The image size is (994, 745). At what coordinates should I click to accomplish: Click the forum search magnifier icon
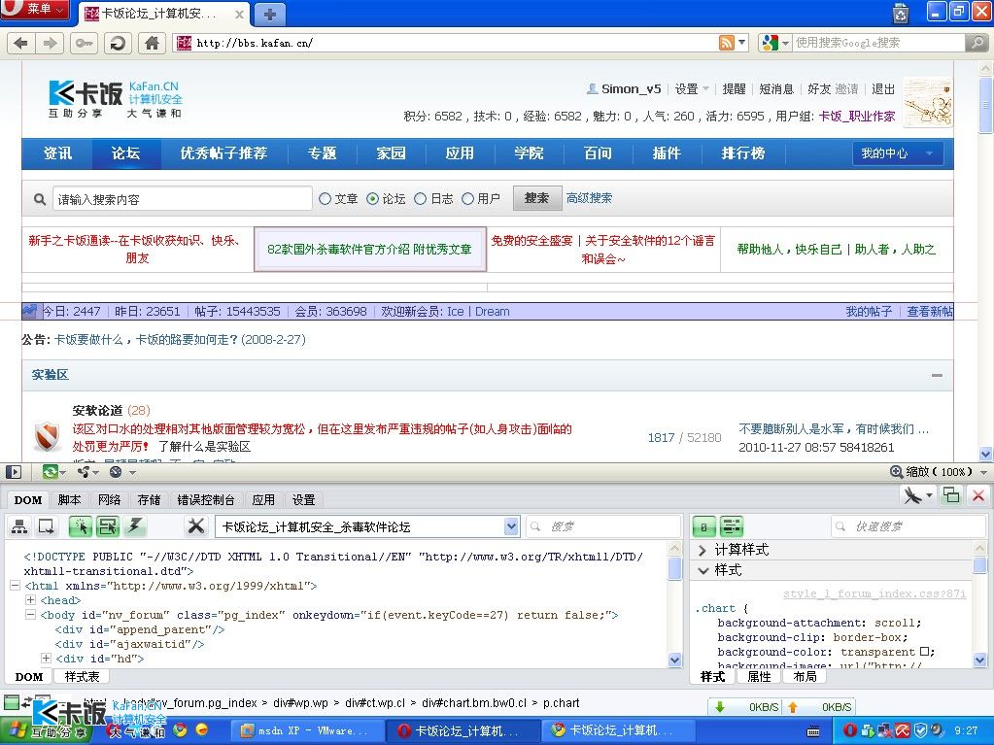point(39,199)
